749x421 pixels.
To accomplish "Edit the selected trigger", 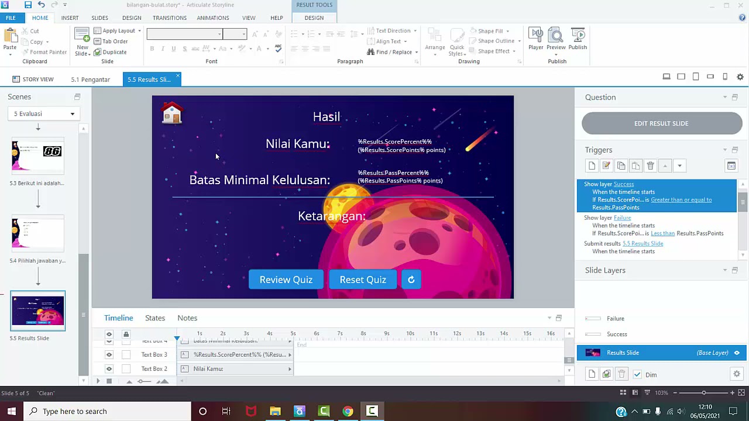I will (606, 166).
